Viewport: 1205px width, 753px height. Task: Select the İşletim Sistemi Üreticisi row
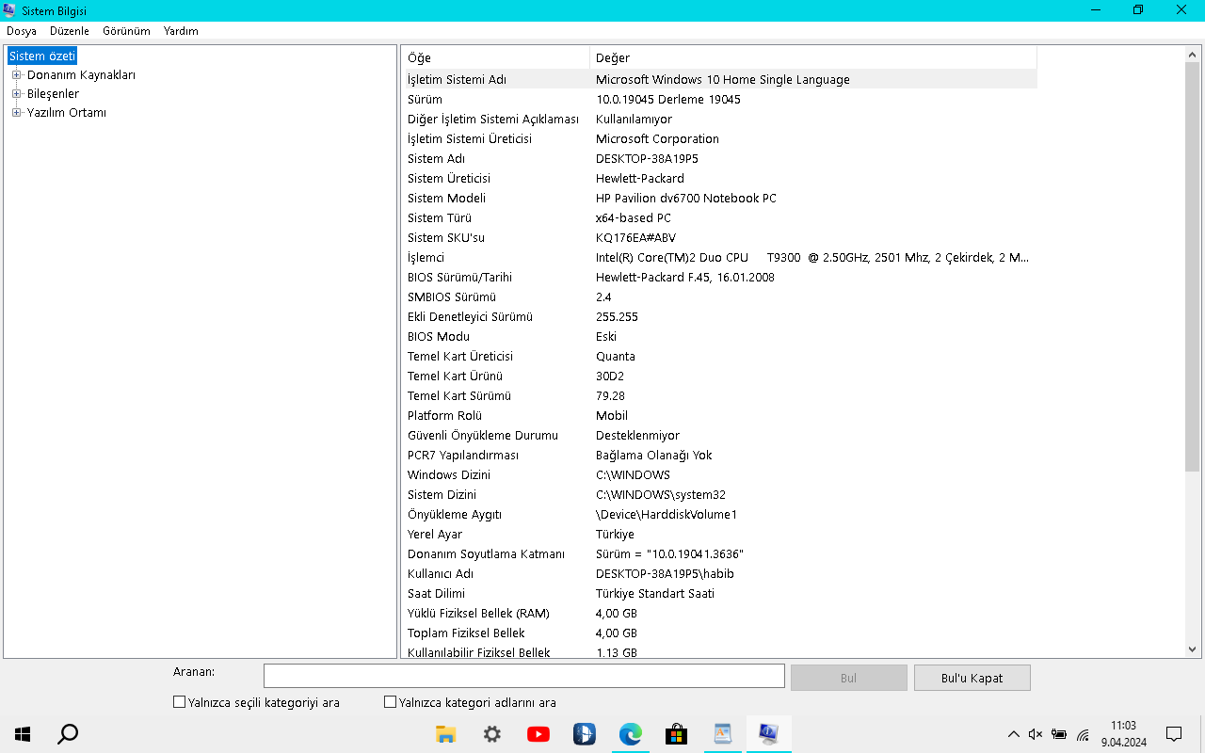coord(720,138)
